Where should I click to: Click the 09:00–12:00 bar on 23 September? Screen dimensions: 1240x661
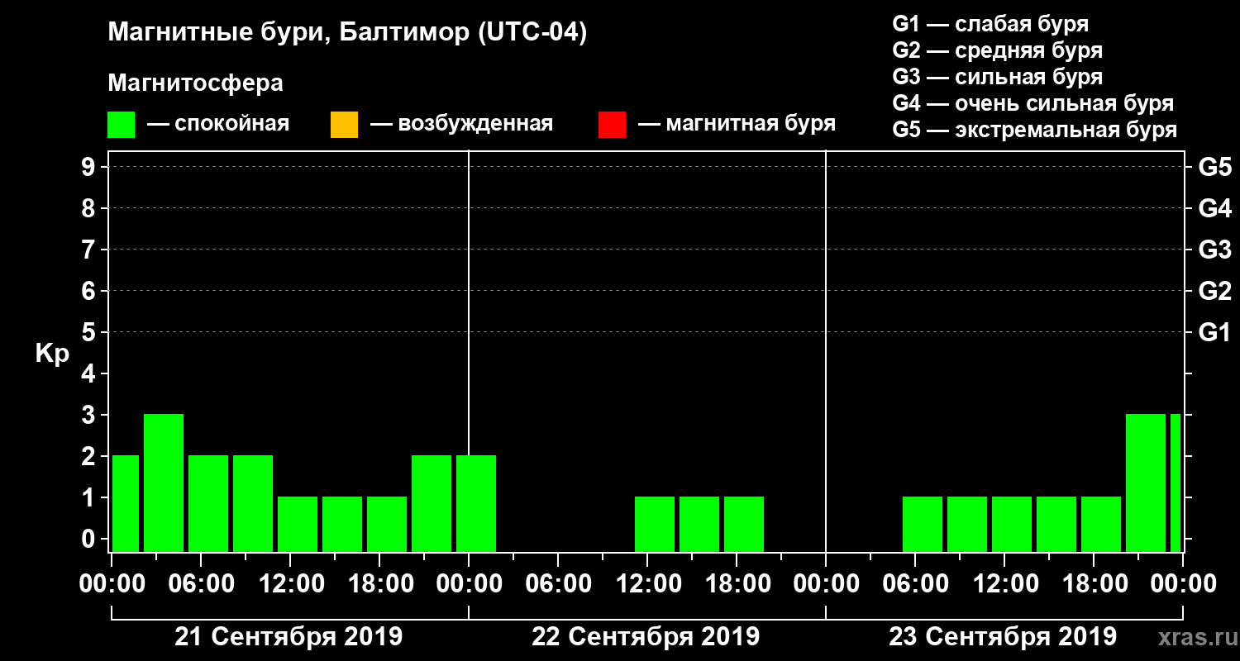967,524
